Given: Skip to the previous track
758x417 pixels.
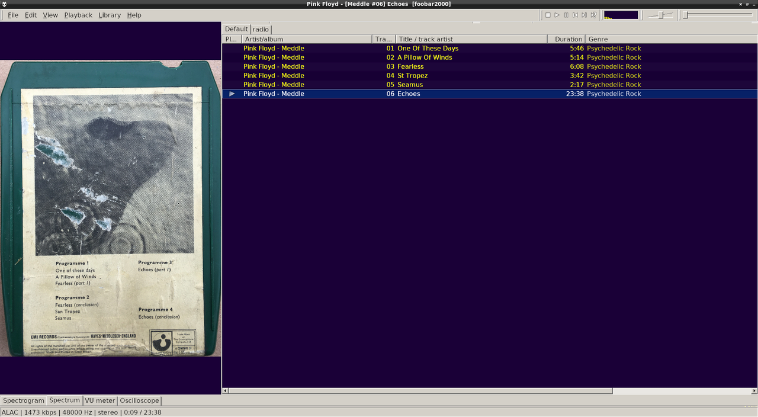Looking at the screenshot, I should [x=575, y=15].
